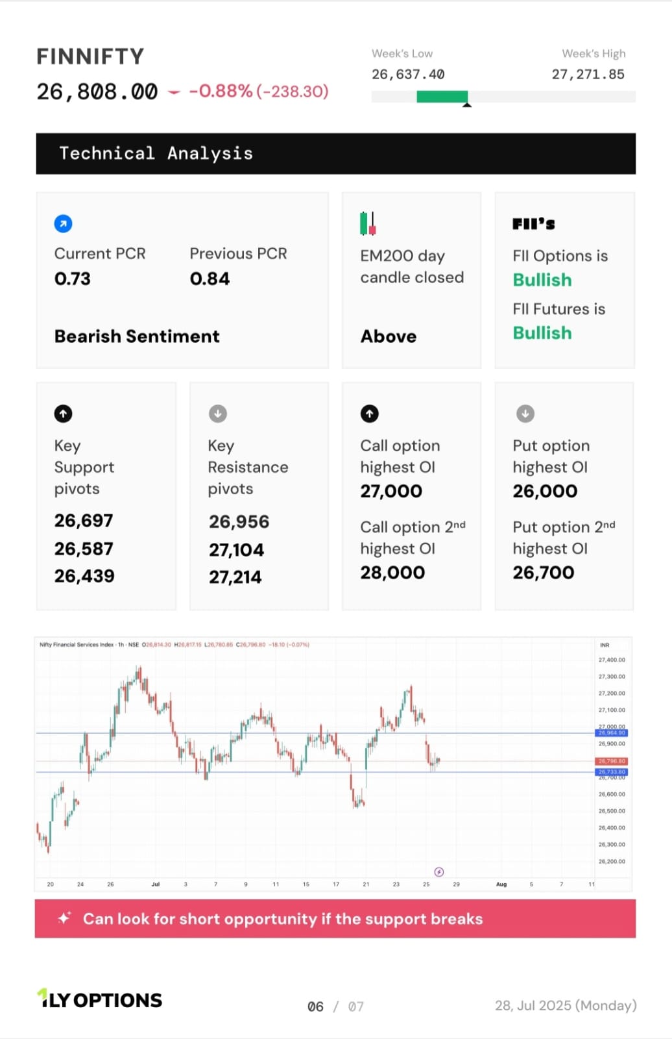Select the Technical Analysis header bar

tap(336, 153)
